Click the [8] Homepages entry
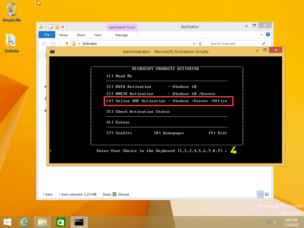The height and width of the screenshot is (228, 304). [x=169, y=133]
